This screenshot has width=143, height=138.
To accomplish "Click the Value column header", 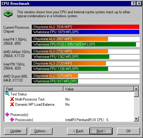I will click(x=98, y=89).
